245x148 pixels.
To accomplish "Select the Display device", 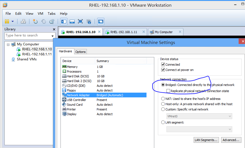I will (104, 114).
